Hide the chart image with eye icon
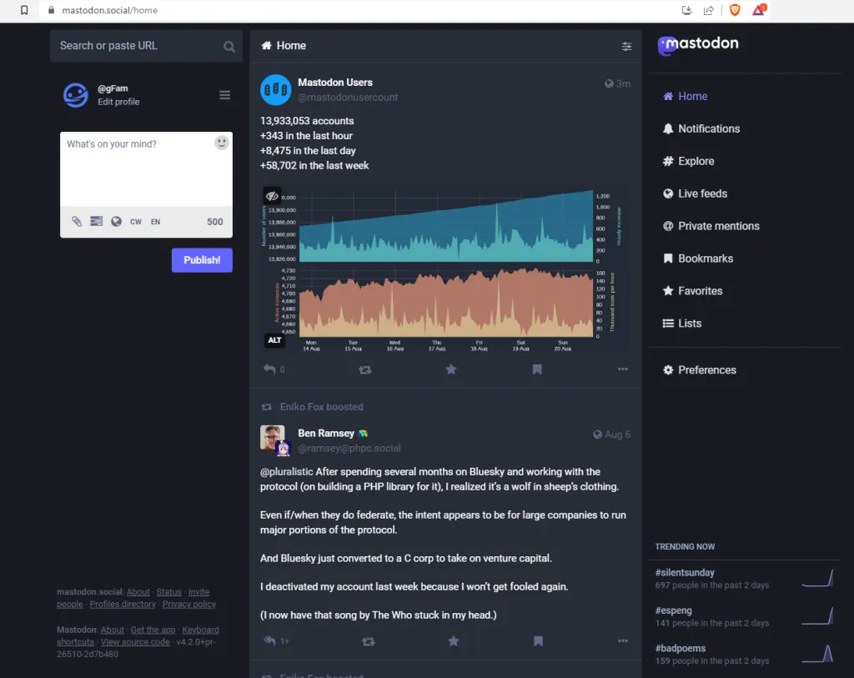 272,195
